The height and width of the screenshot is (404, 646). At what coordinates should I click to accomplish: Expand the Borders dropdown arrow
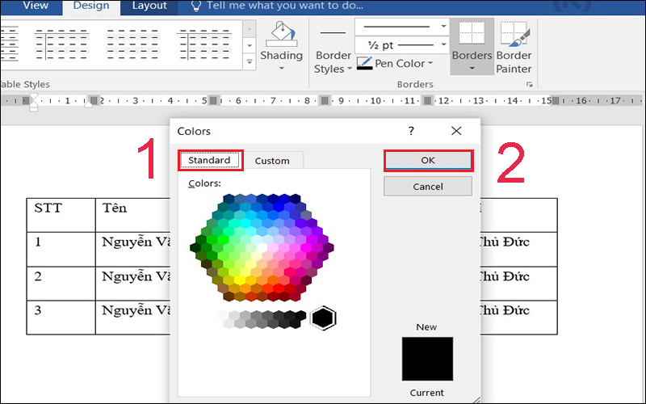(x=472, y=68)
